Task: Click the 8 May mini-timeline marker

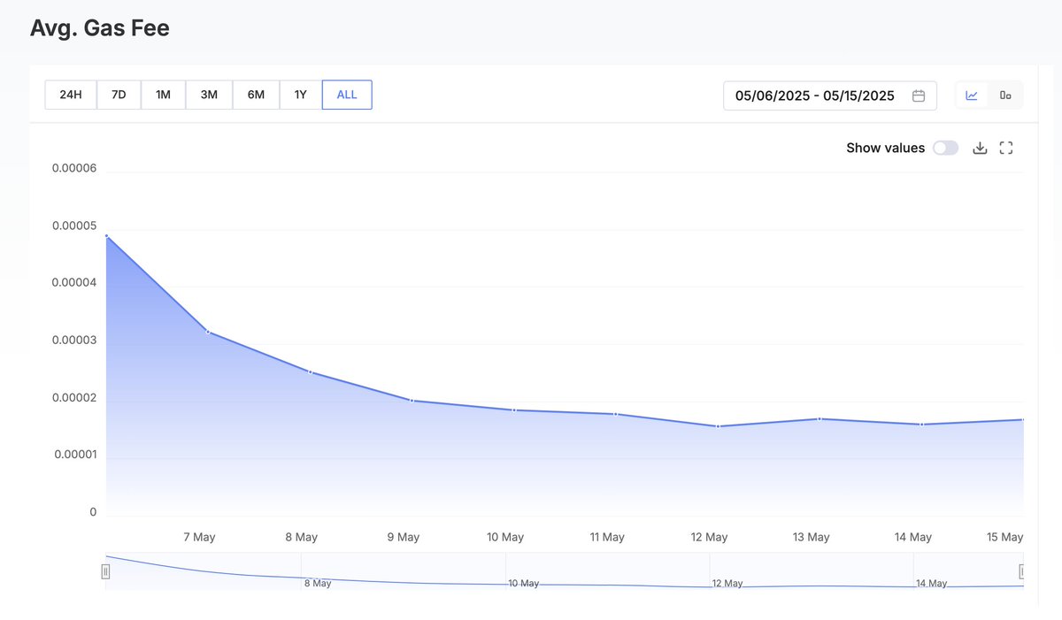Action: pyautogui.click(x=318, y=584)
